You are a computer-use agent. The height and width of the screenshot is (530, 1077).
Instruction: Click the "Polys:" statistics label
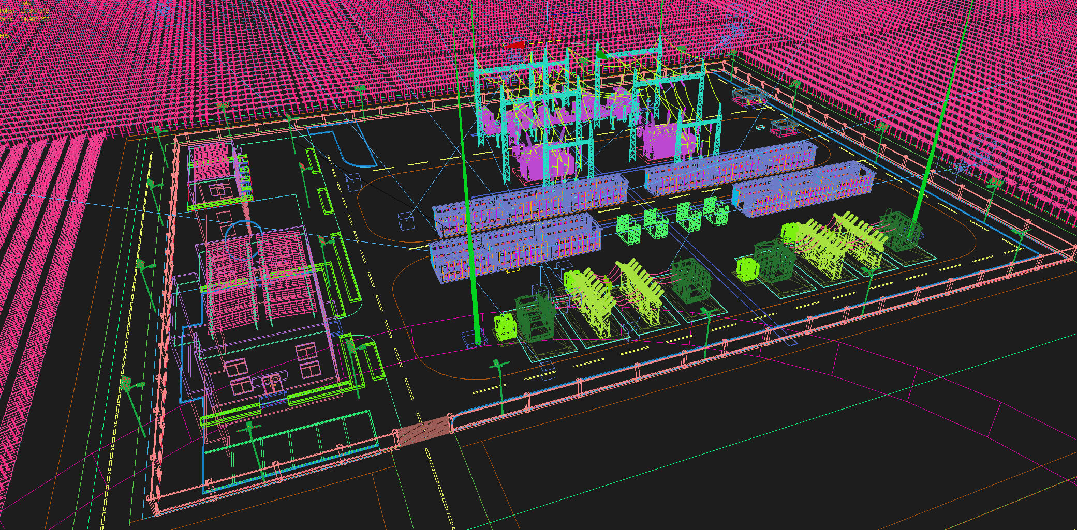coord(7,11)
